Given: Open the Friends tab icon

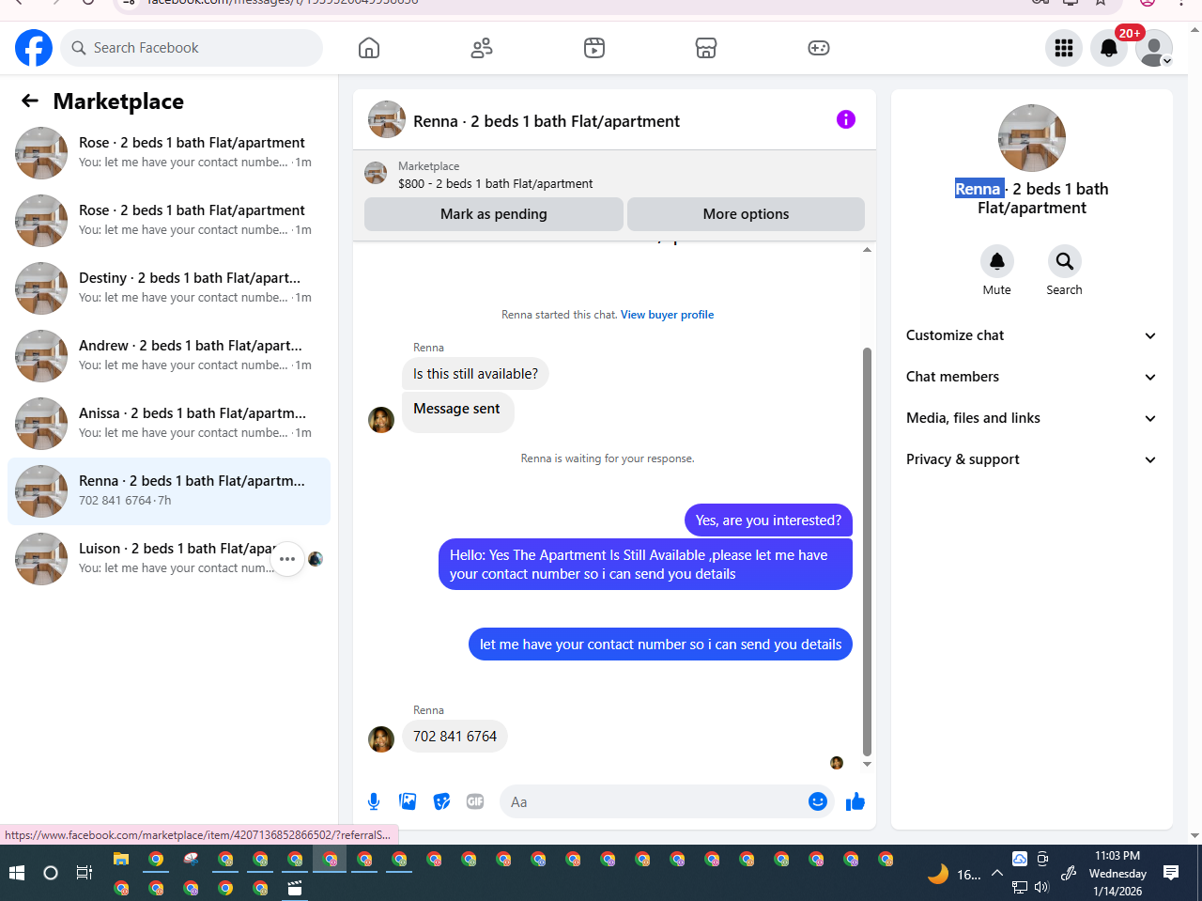Looking at the screenshot, I should coord(482,48).
